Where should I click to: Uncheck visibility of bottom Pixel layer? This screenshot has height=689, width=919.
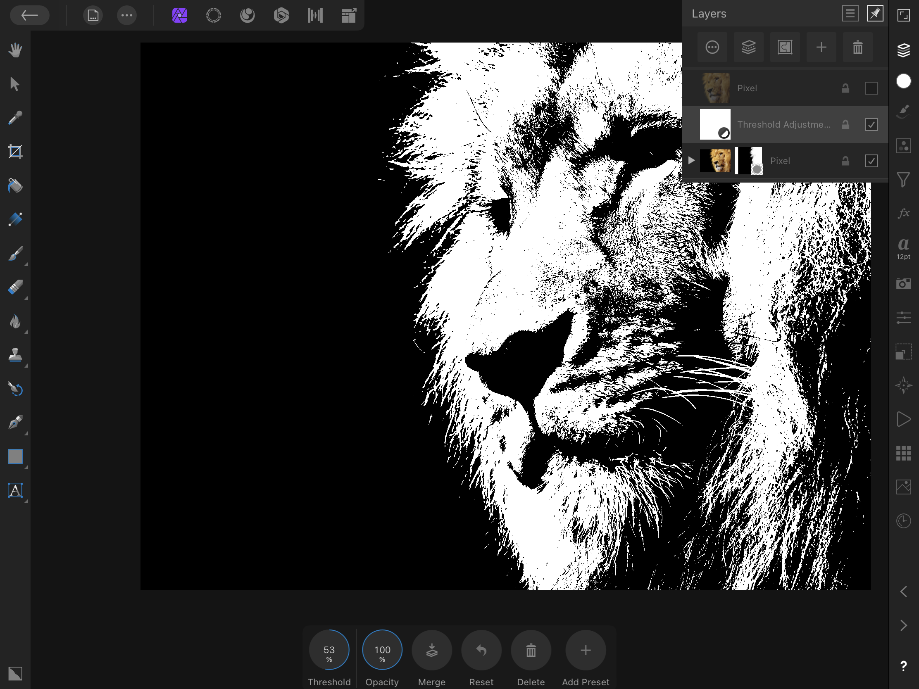[x=871, y=161]
